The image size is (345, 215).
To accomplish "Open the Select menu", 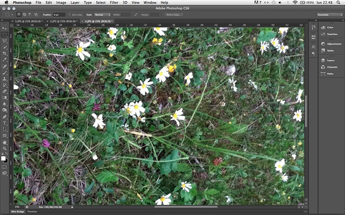I will click(x=100, y=3).
